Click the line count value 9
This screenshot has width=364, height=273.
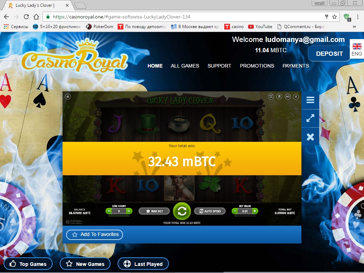point(119,211)
